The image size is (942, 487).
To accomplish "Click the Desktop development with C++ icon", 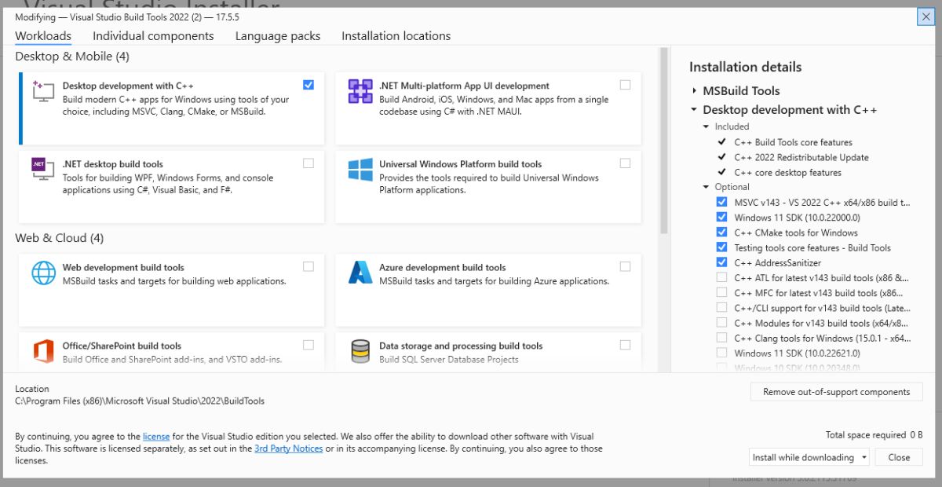I will [x=43, y=90].
